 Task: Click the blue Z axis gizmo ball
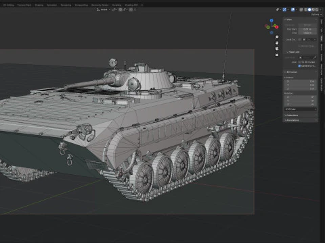[x=272, y=20]
